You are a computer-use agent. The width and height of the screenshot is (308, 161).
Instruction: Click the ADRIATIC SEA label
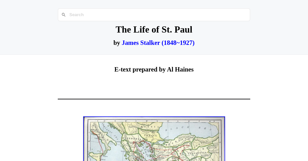pos(109,132)
